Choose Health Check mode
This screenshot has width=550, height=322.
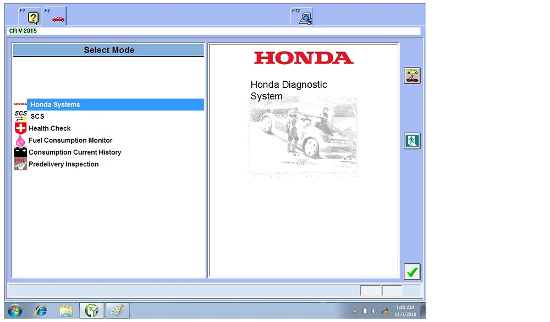pos(50,128)
